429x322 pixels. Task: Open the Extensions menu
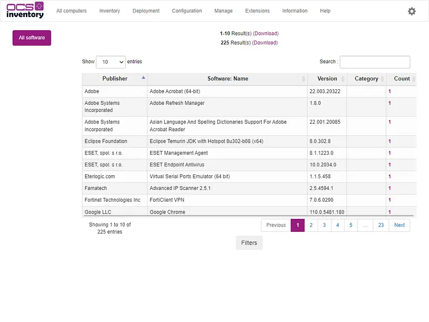(257, 11)
